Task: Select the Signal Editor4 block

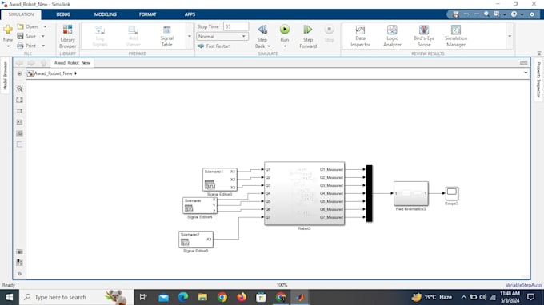Action: 200,206
